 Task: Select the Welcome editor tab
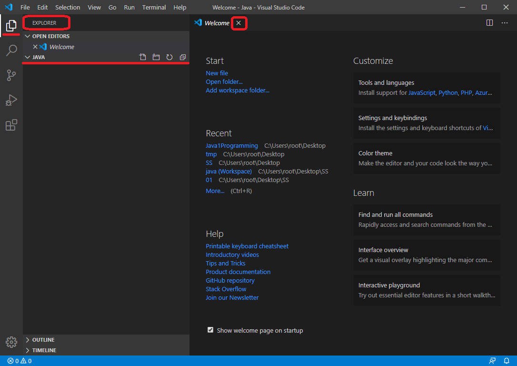pyautogui.click(x=217, y=23)
